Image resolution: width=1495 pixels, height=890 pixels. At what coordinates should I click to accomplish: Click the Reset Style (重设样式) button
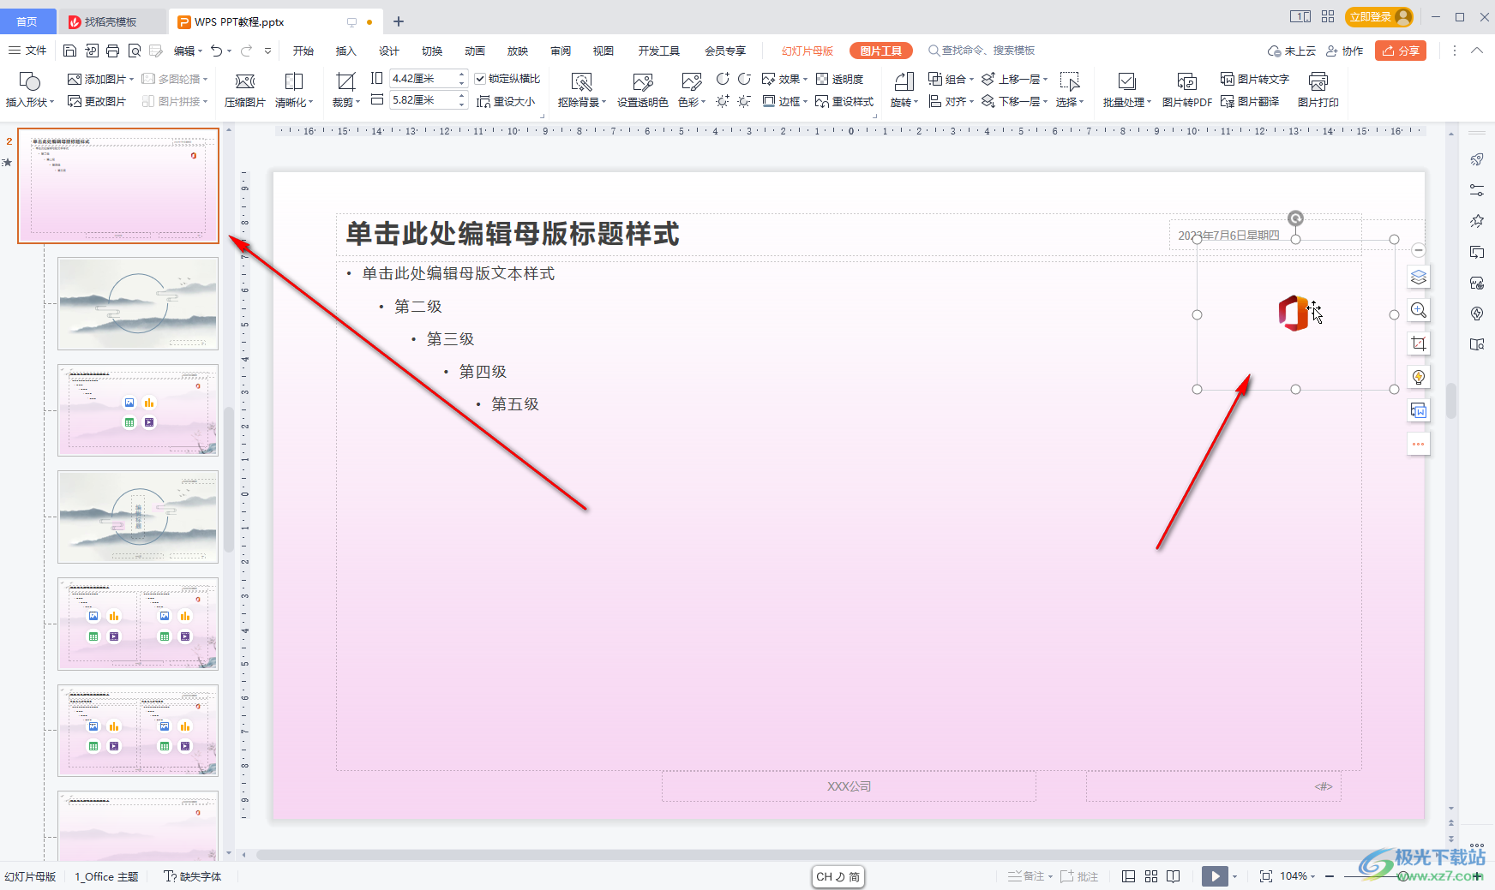[844, 101]
